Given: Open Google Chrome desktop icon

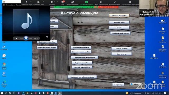Looking at the screenshot, I should (x=4, y=66).
